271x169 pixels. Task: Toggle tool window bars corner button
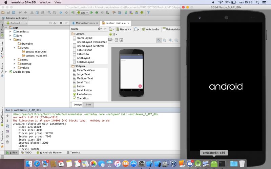pos(2,157)
